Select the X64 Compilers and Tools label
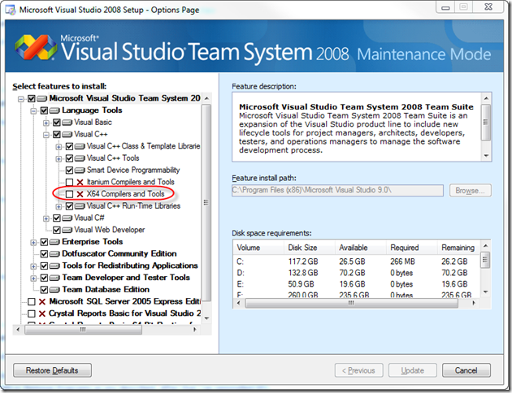The height and width of the screenshot is (393, 512). pos(125,194)
